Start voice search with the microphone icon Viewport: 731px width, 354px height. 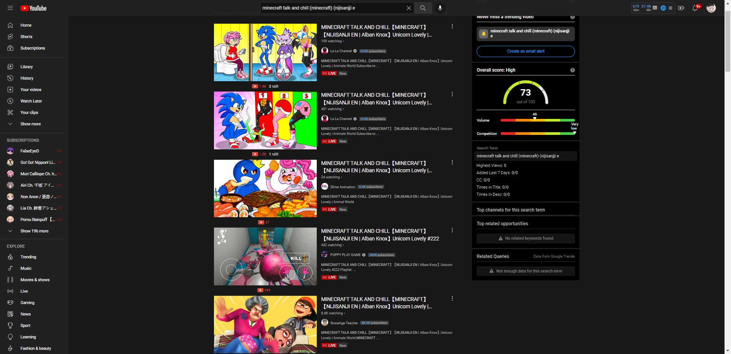(x=440, y=8)
